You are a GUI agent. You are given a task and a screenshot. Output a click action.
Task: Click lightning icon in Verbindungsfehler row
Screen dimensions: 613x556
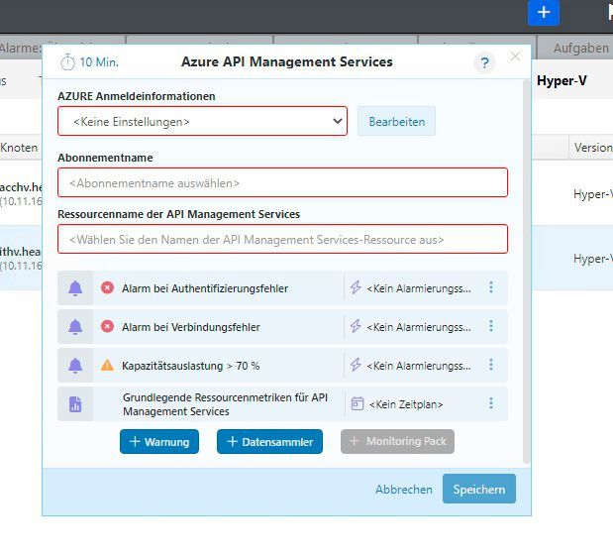[356, 326]
